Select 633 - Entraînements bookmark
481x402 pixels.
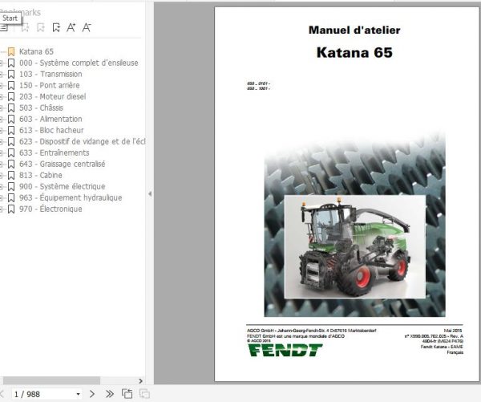55,152
